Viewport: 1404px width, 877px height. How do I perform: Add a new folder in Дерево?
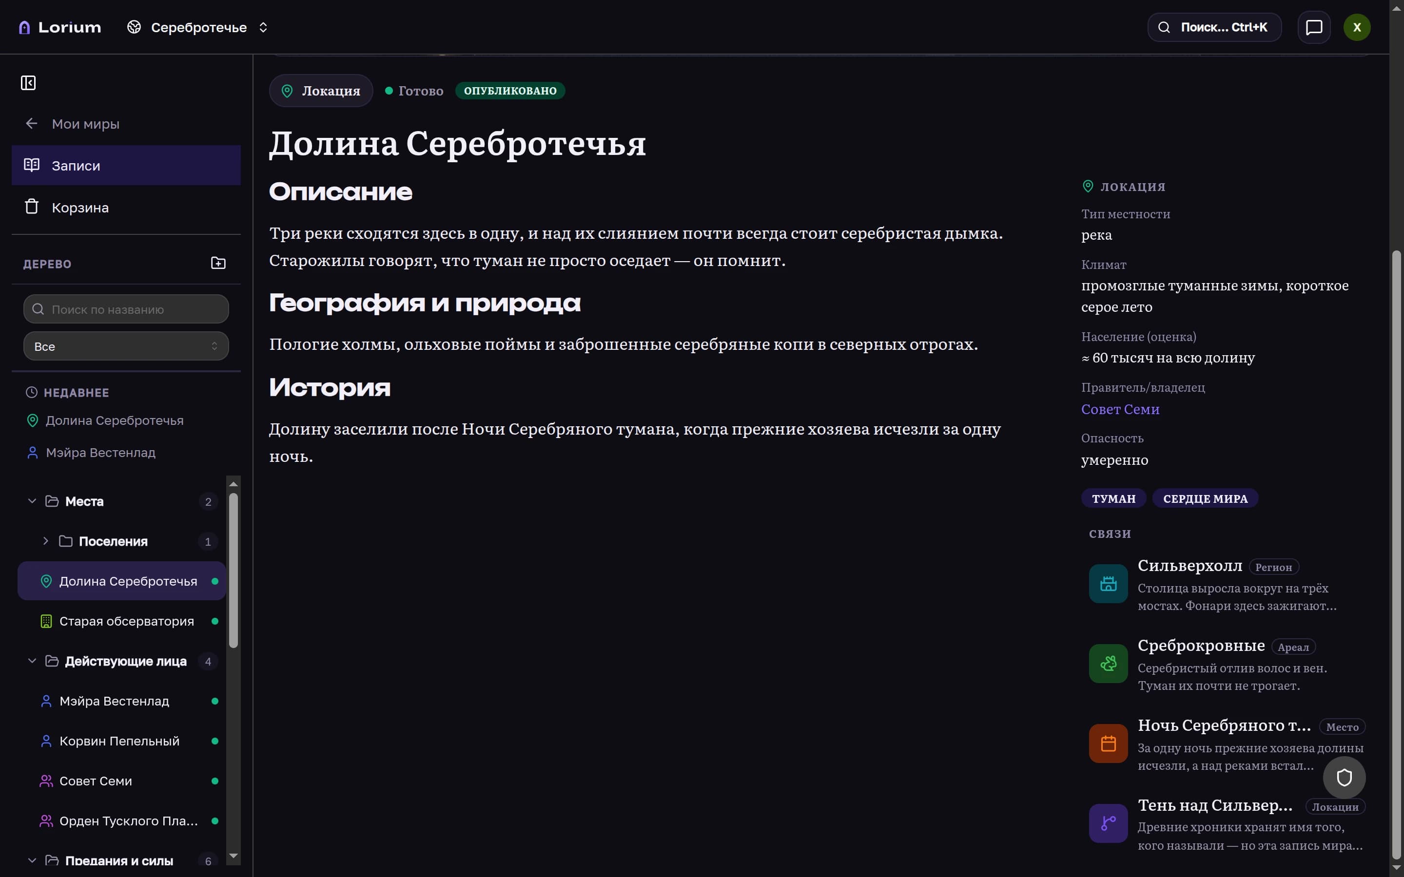coord(218,263)
